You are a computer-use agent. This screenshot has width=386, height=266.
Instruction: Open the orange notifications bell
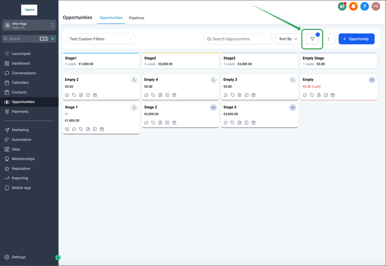click(x=353, y=6)
